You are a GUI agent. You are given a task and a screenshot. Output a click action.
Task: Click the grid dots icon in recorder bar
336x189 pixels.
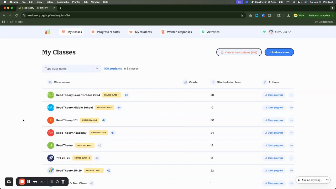coord(52,182)
